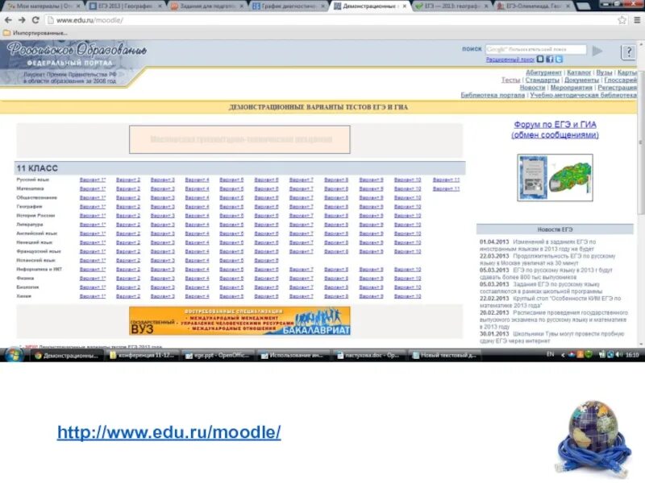Click the 'ВУЗ Бакалавриат' orange banner

[x=239, y=320]
